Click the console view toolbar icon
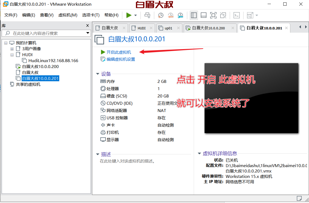The width and height of the screenshot is (309, 203). coord(236,15)
